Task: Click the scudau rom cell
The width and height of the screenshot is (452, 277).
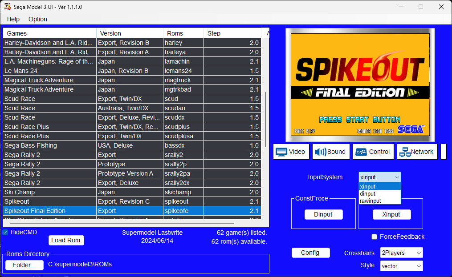Action: tap(183, 108)
